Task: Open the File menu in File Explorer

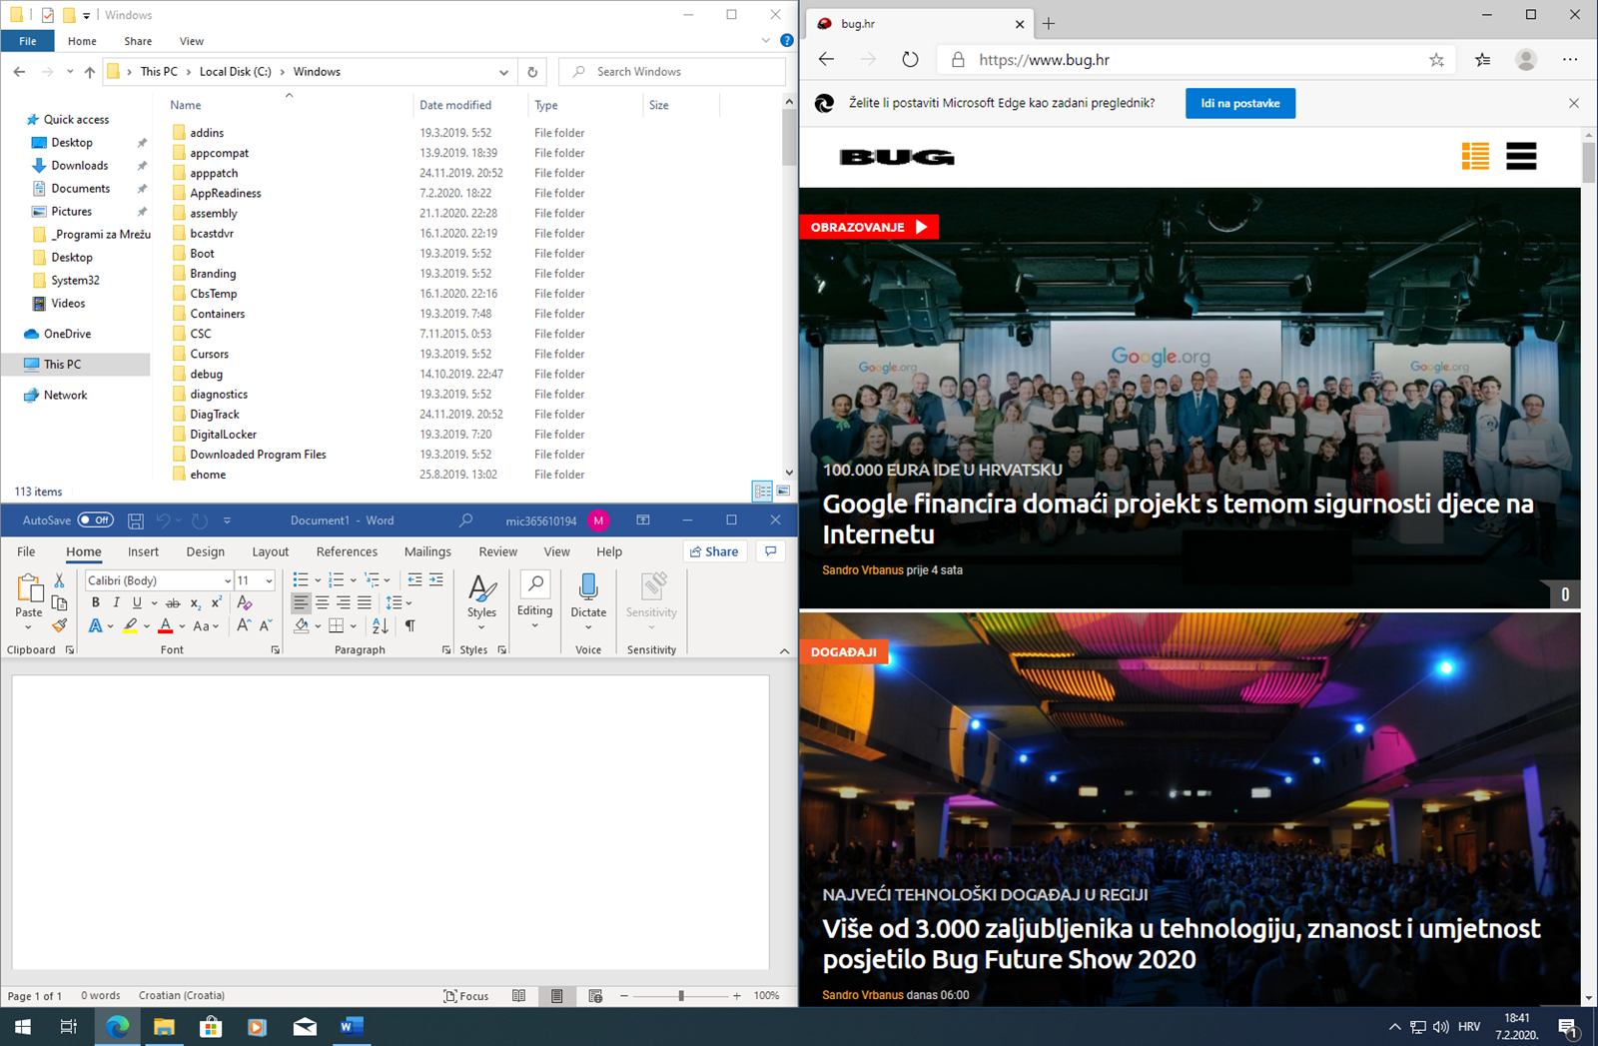Action: coord(28,41)
